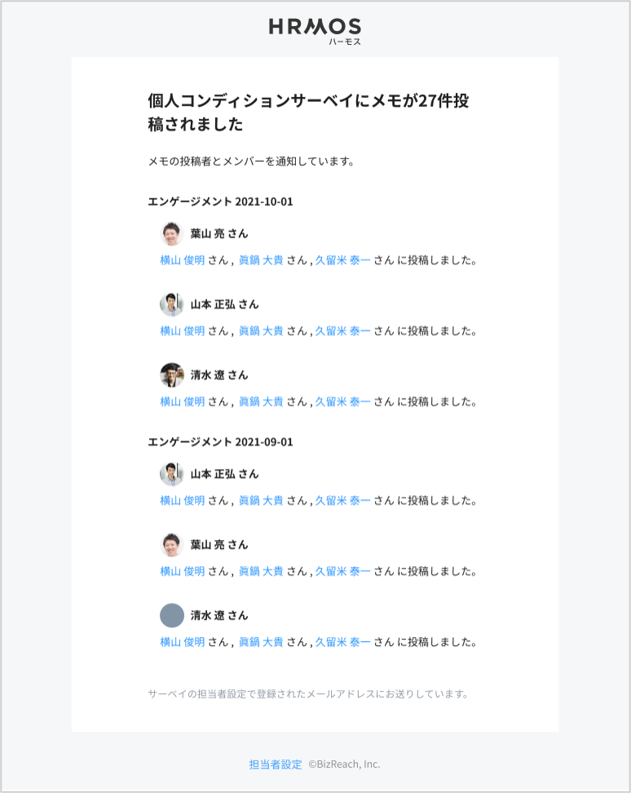
Task: Click the エンゲージメント 2021-09-01 section heading
Action: click(220, 442)
